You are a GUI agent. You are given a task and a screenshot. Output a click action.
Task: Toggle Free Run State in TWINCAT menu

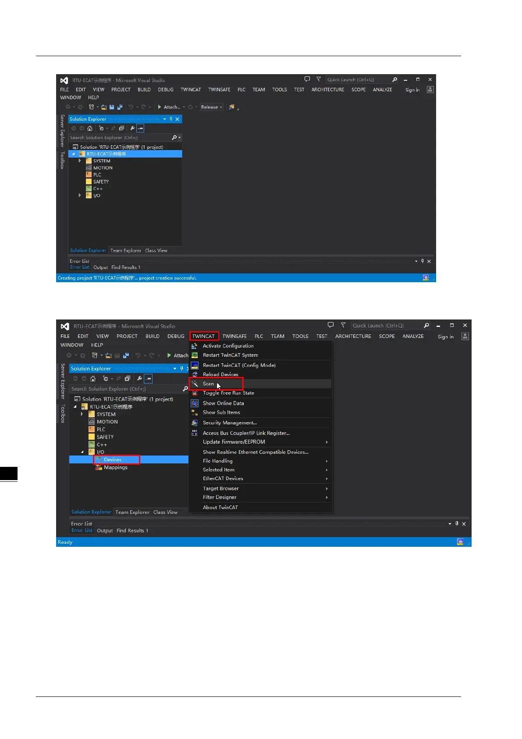(x=228, y=393)
